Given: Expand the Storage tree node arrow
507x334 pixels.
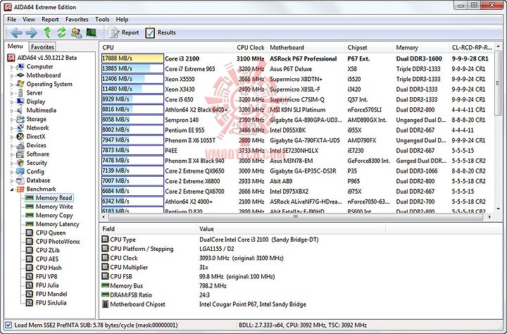Looking at the screenshot, I should pos(12,119).
